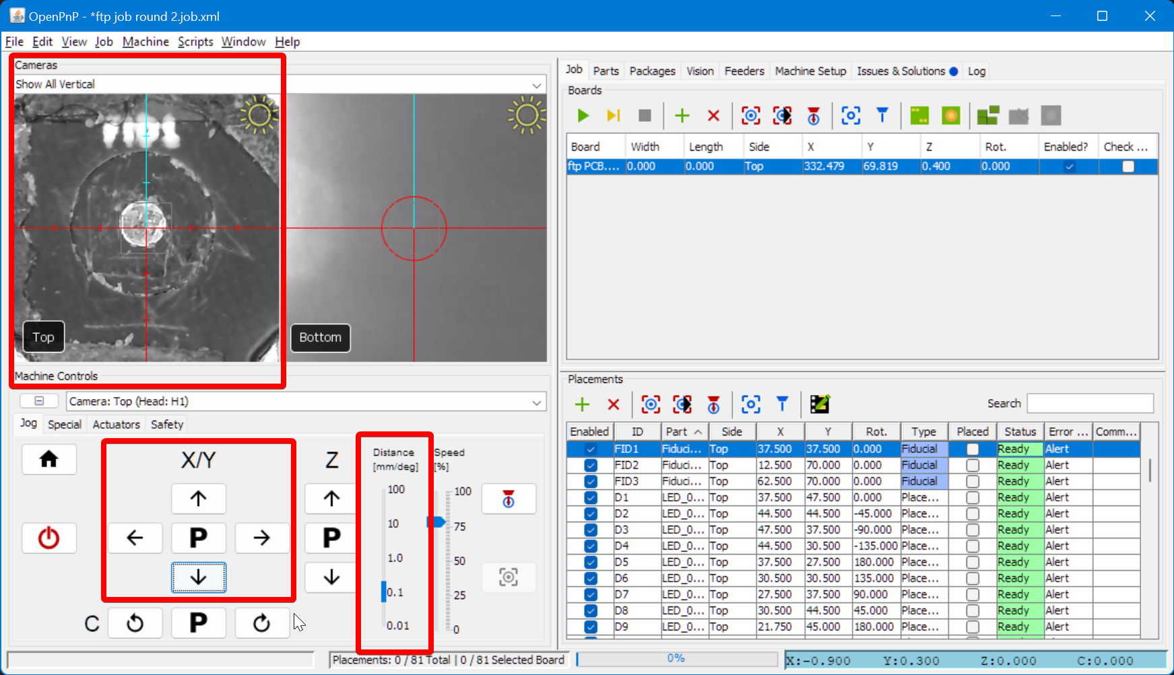
Task: Power on the machine with the power icon
Action: coord(49,538)
